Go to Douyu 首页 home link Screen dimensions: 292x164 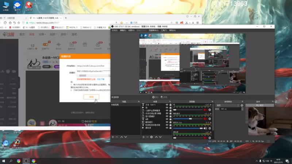(22, 34)
